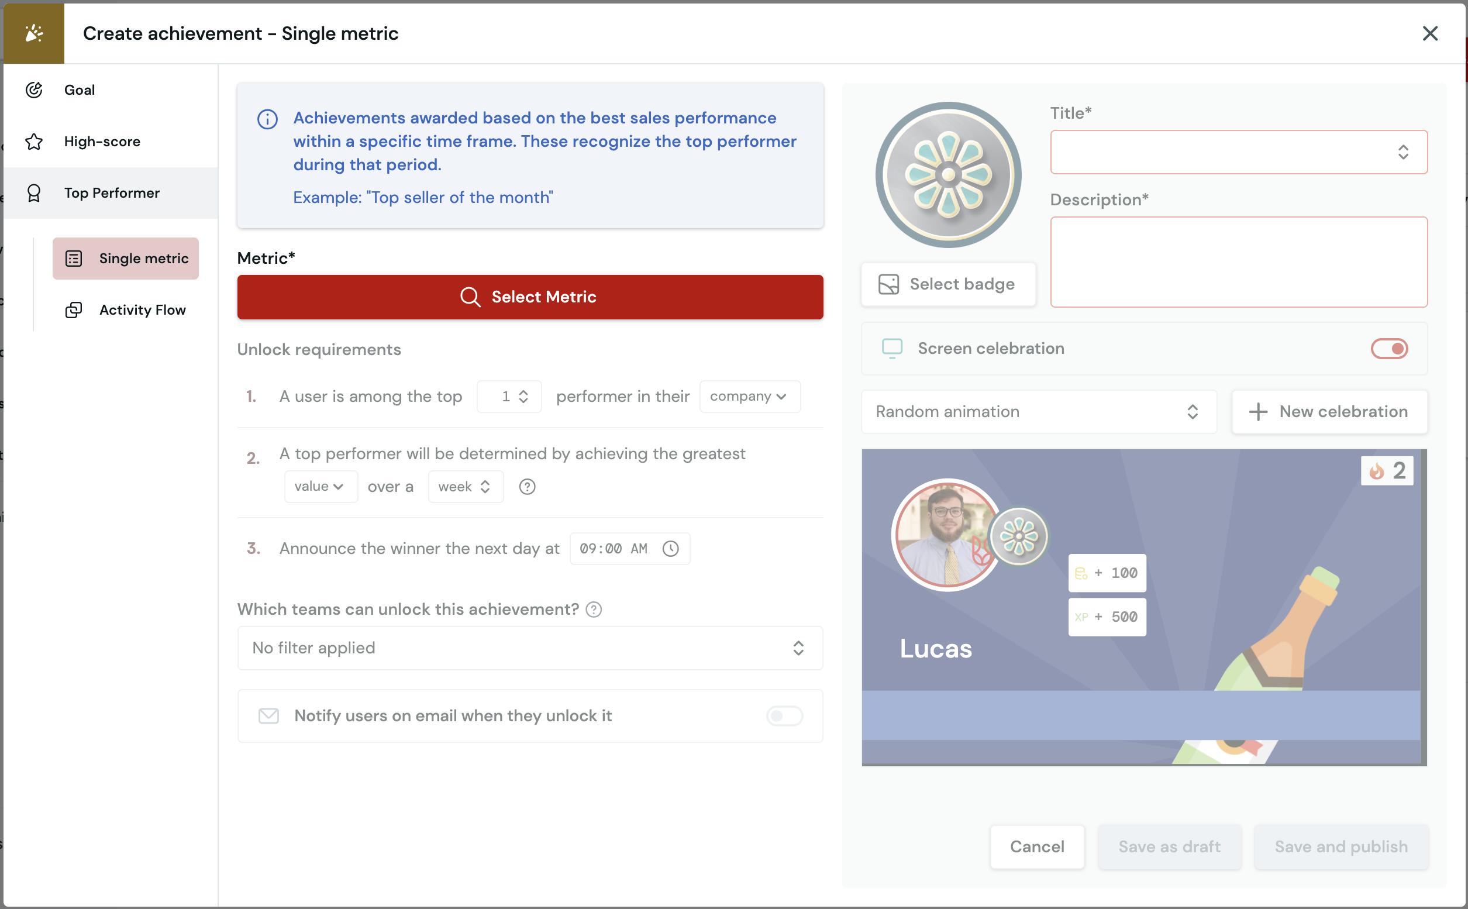Click the Description text area
Viewport: 1468px width, 909px height.
click(x=1238, y=262)
